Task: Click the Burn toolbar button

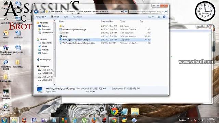Action: coord(66,17)
